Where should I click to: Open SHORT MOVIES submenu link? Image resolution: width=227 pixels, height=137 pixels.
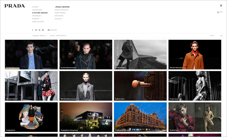(60, 13)
